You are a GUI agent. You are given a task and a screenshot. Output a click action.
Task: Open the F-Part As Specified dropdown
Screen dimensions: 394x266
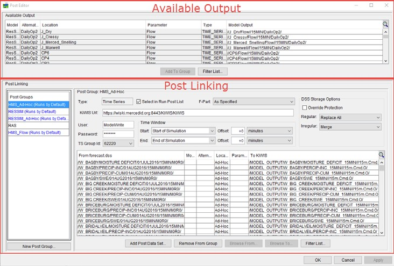254,102
